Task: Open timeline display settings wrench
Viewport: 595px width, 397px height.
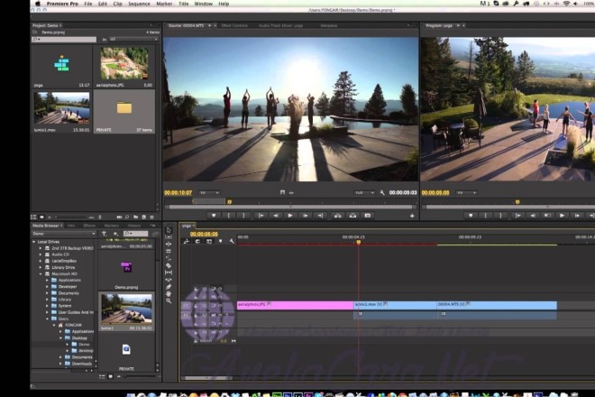Action: point(232,242)
